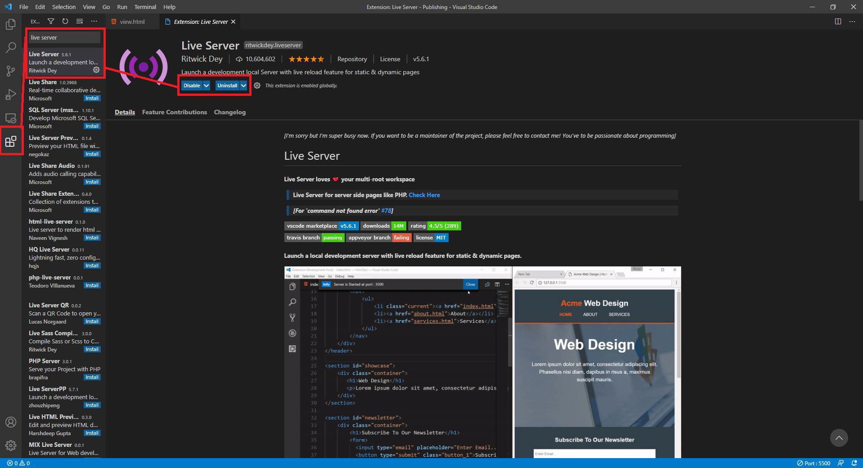863x468 pixels.
Task: Click the Live Server demo screenshot
Action: click(x=482, y=362)
